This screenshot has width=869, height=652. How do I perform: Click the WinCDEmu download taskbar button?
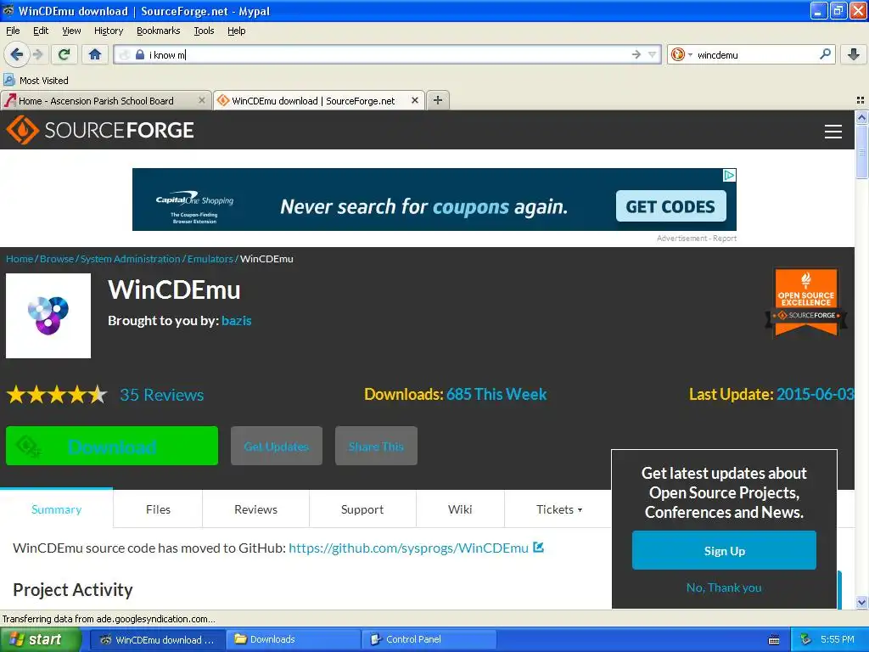[x=158, y=639]
